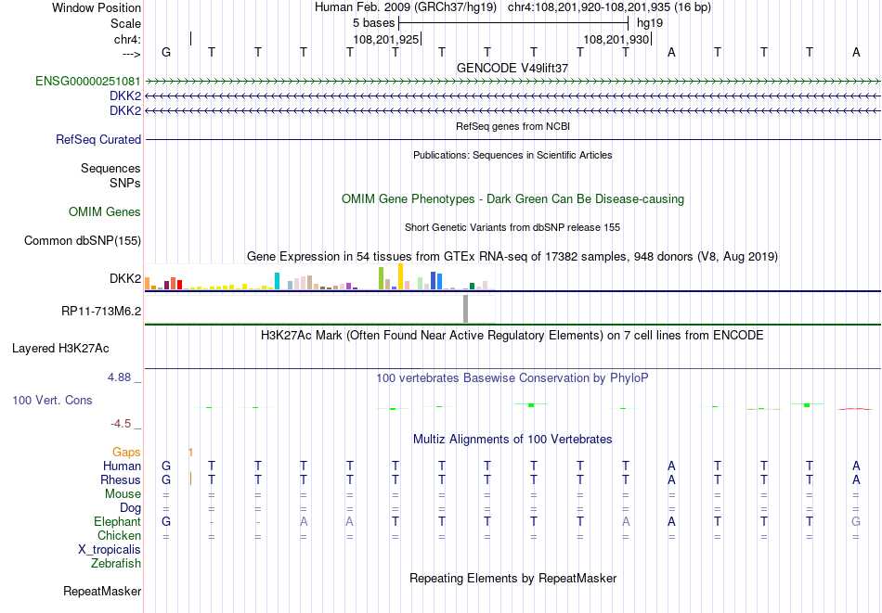The width and height of the screenshot is (882, 613).
Task: Select the Rhesus alignment row label
Action: 121,479
